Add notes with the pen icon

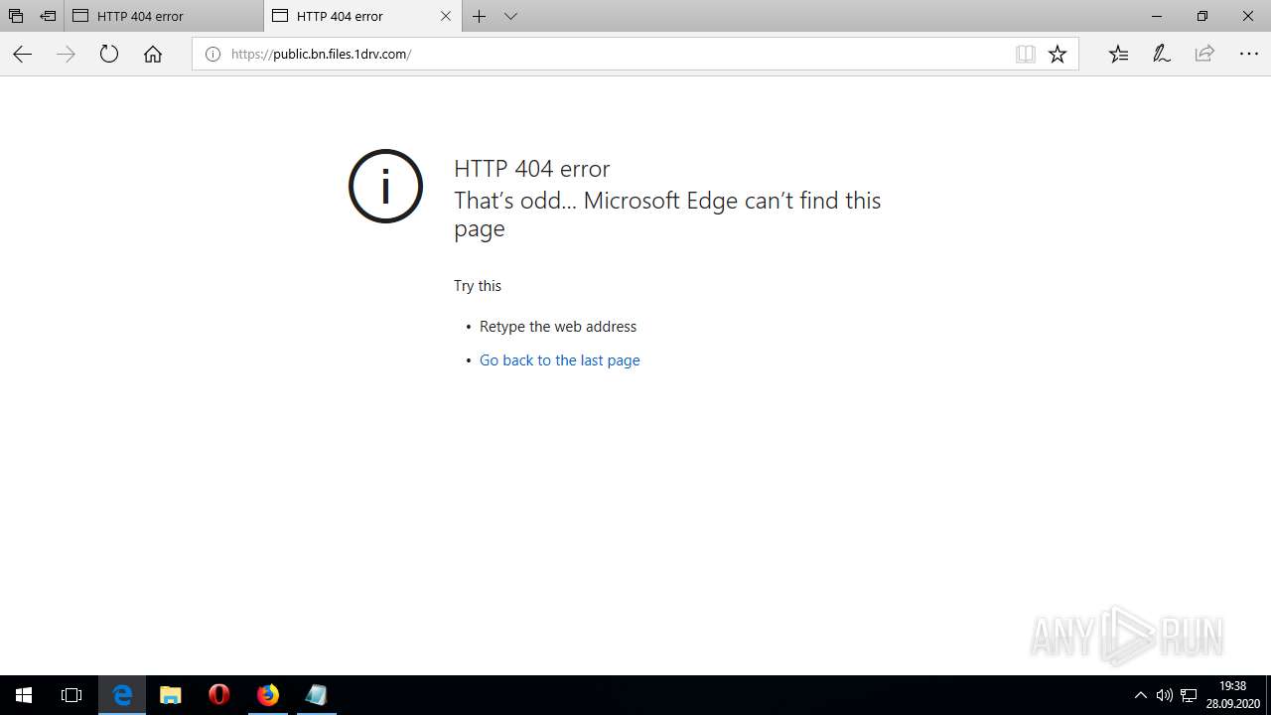click(x=1162, y=55)
